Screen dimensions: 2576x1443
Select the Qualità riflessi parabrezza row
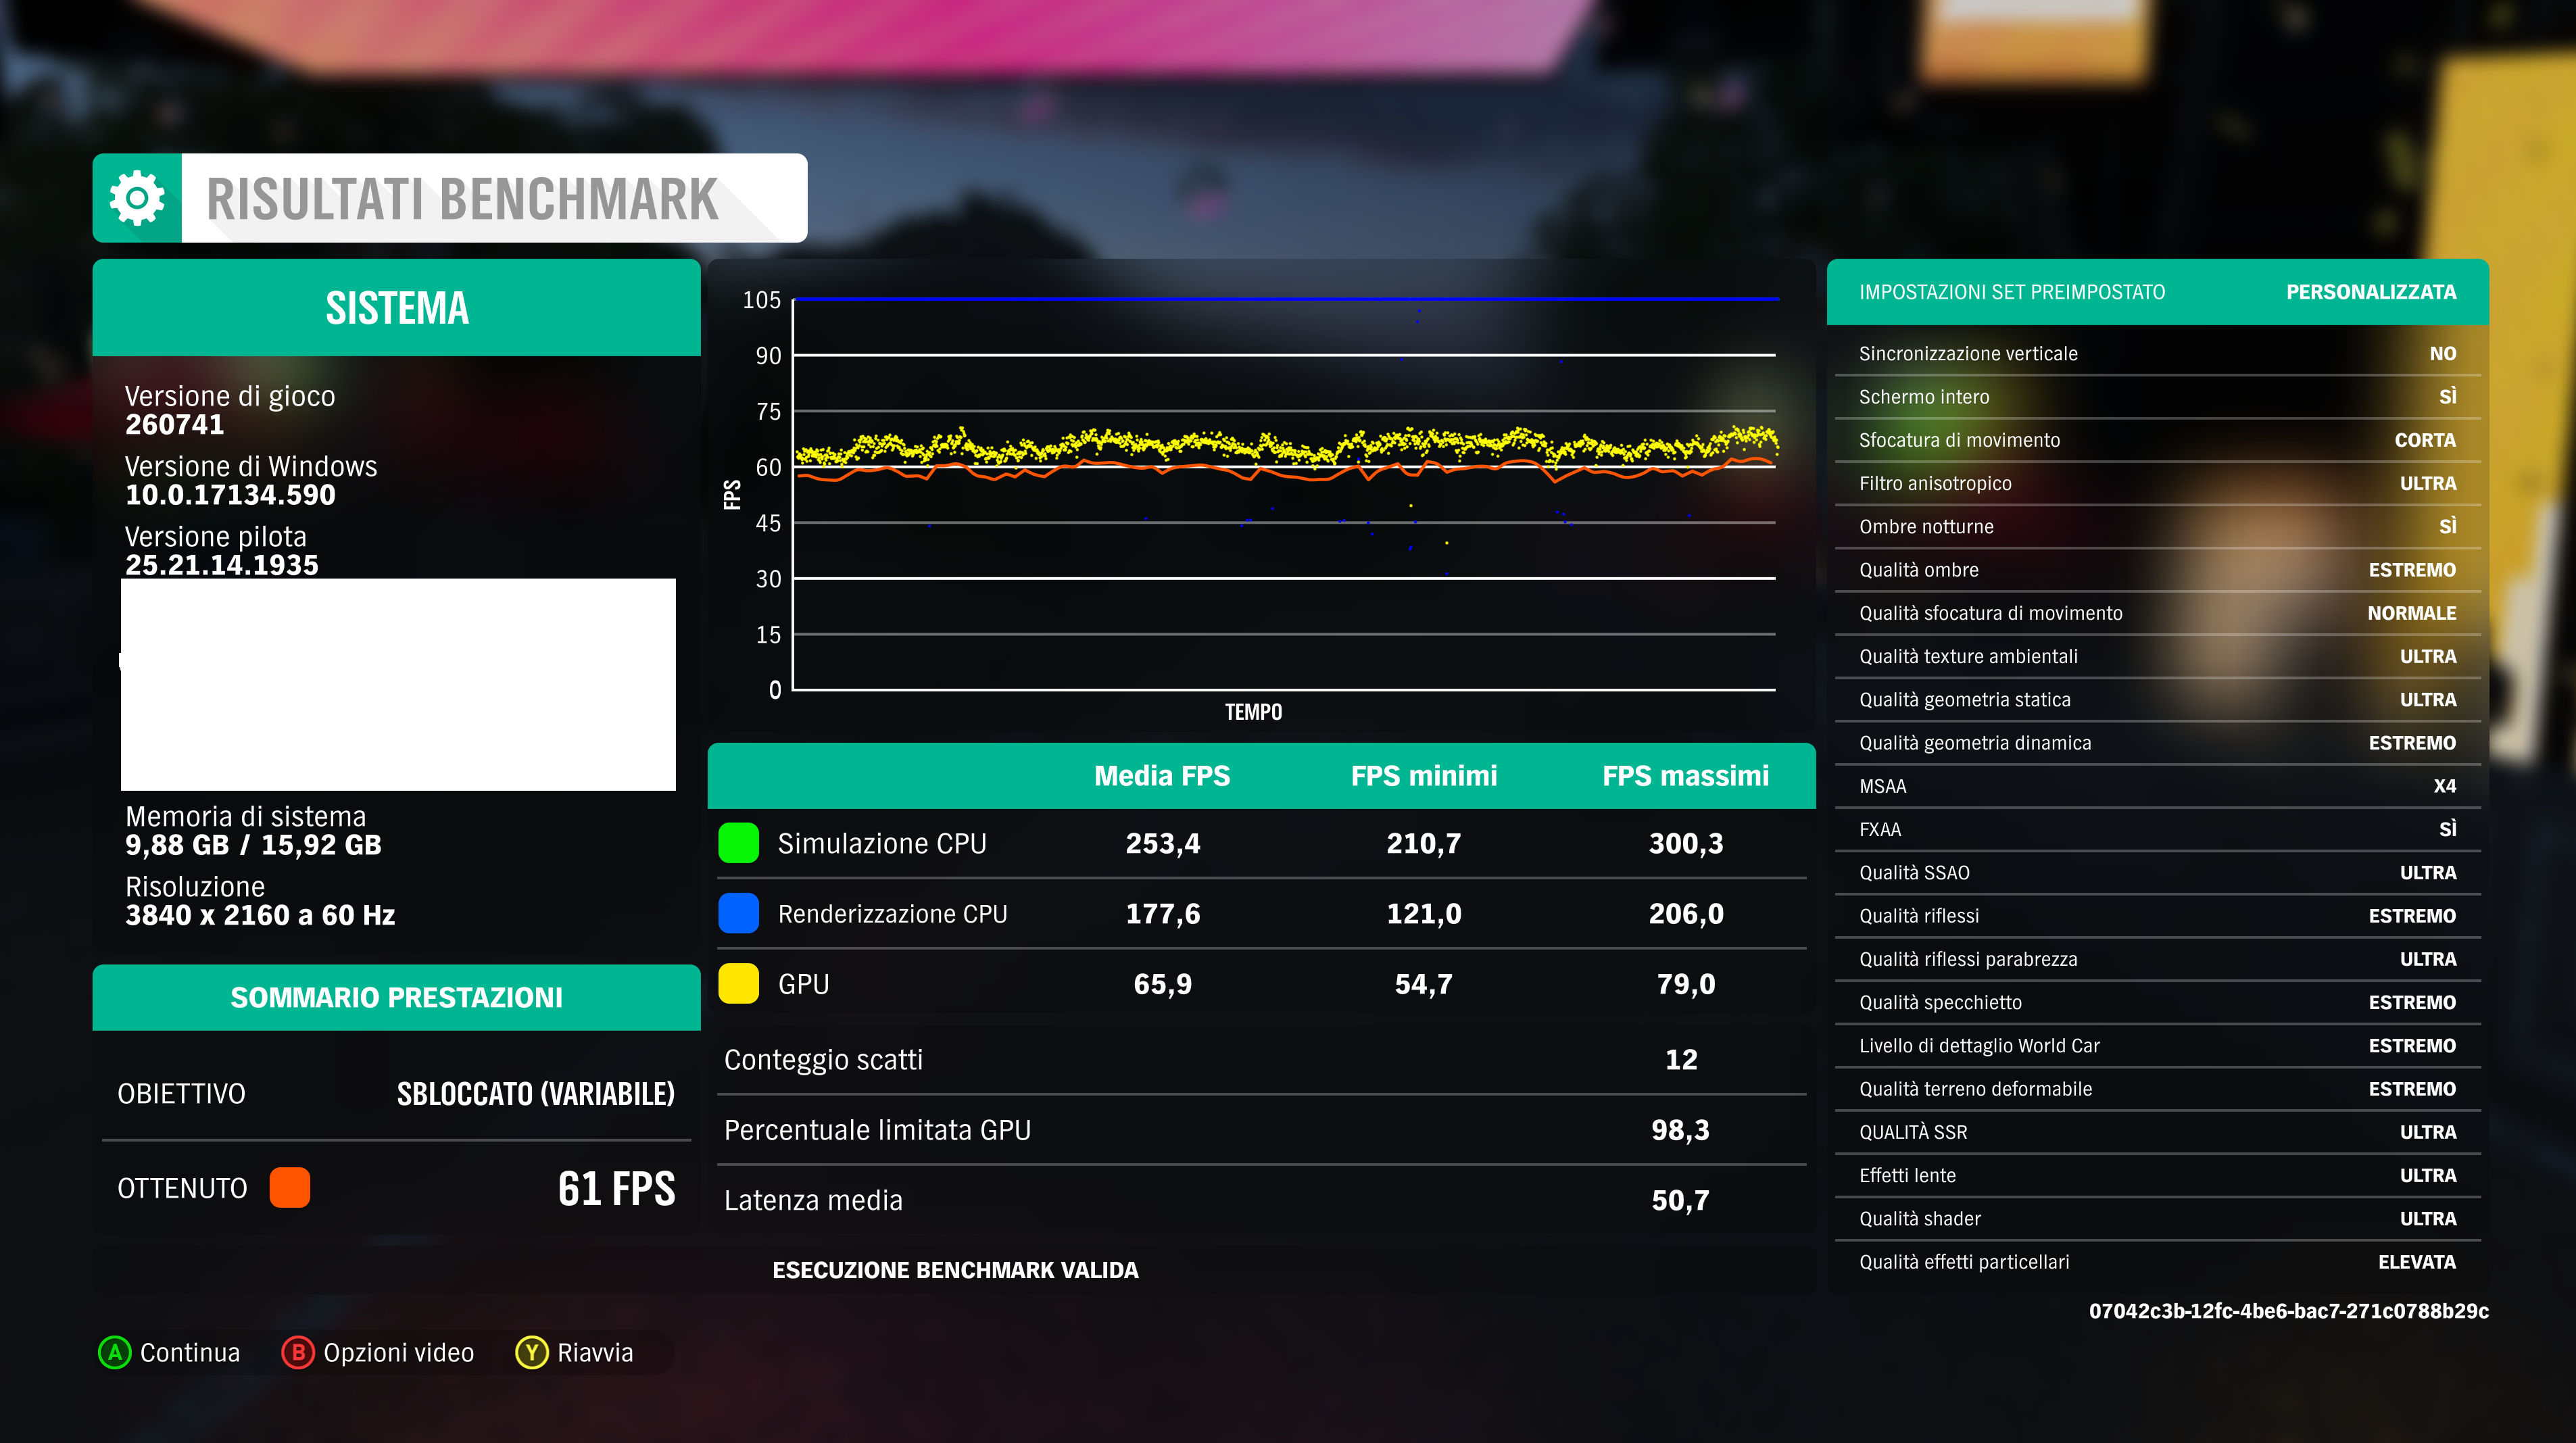[x=2158, y=959]
